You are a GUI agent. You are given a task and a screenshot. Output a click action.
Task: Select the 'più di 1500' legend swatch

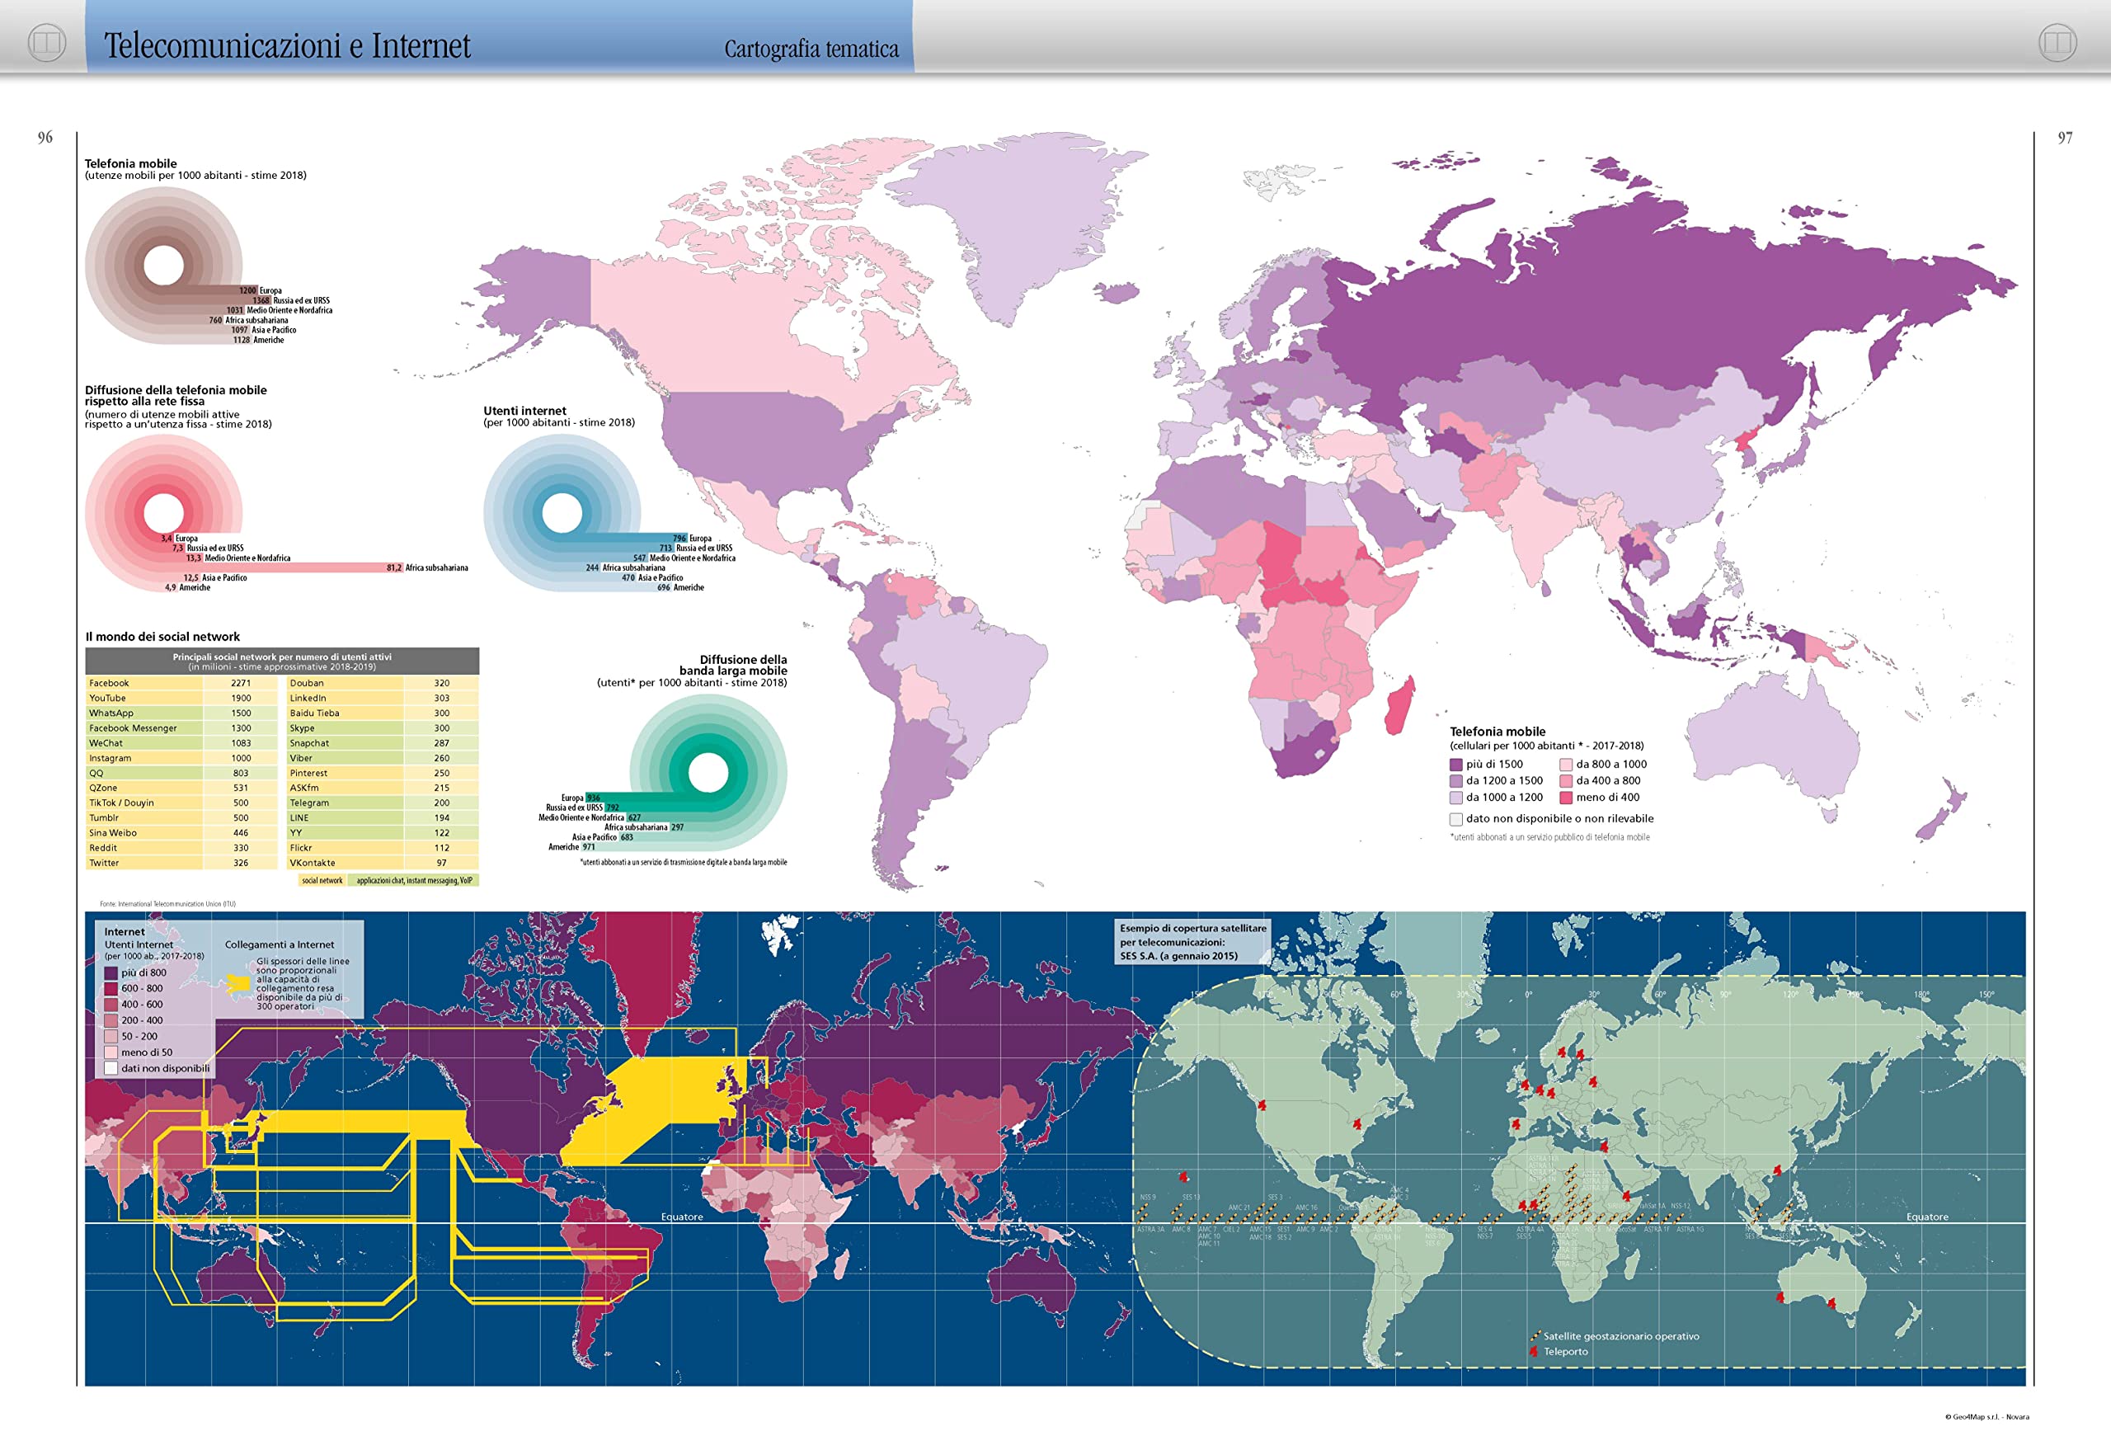1456,764
